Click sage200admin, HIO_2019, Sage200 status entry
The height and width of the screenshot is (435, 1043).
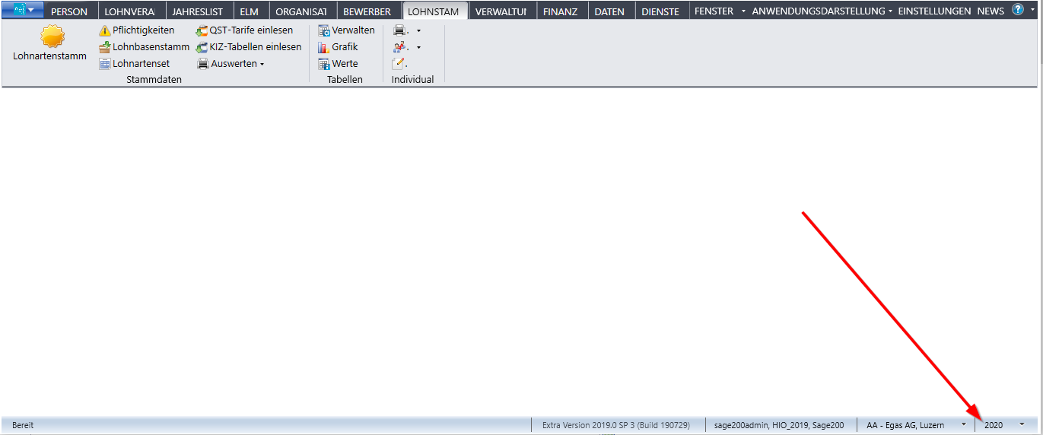click(x=779, y=425)
